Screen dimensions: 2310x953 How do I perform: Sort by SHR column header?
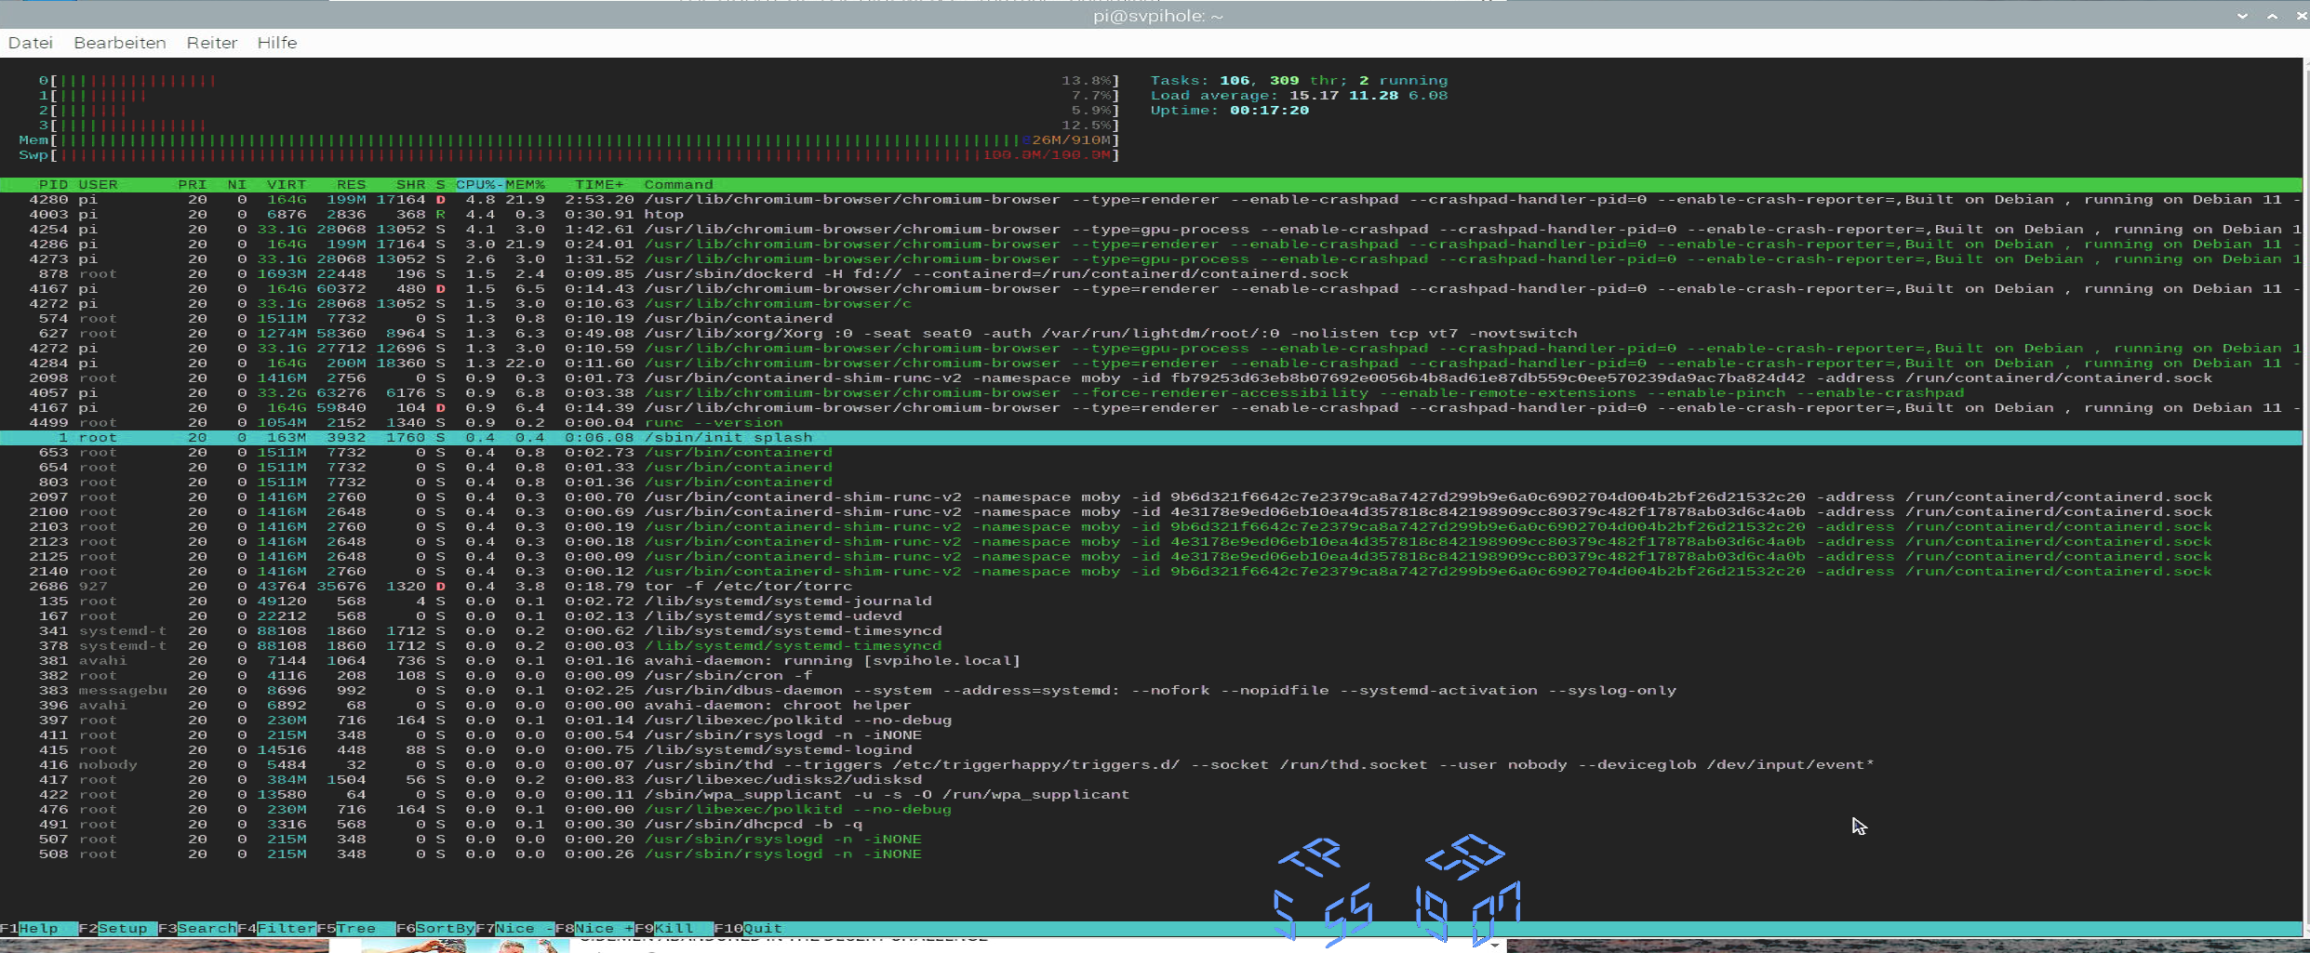tap(410, 184)
